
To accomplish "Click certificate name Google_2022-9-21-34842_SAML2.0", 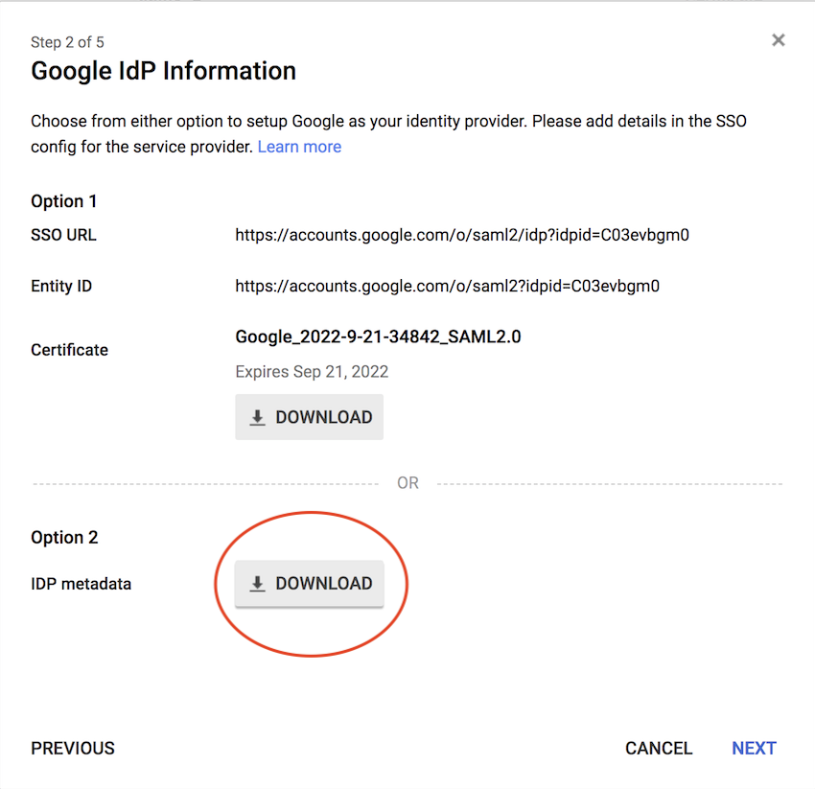I will coord(378,336).
